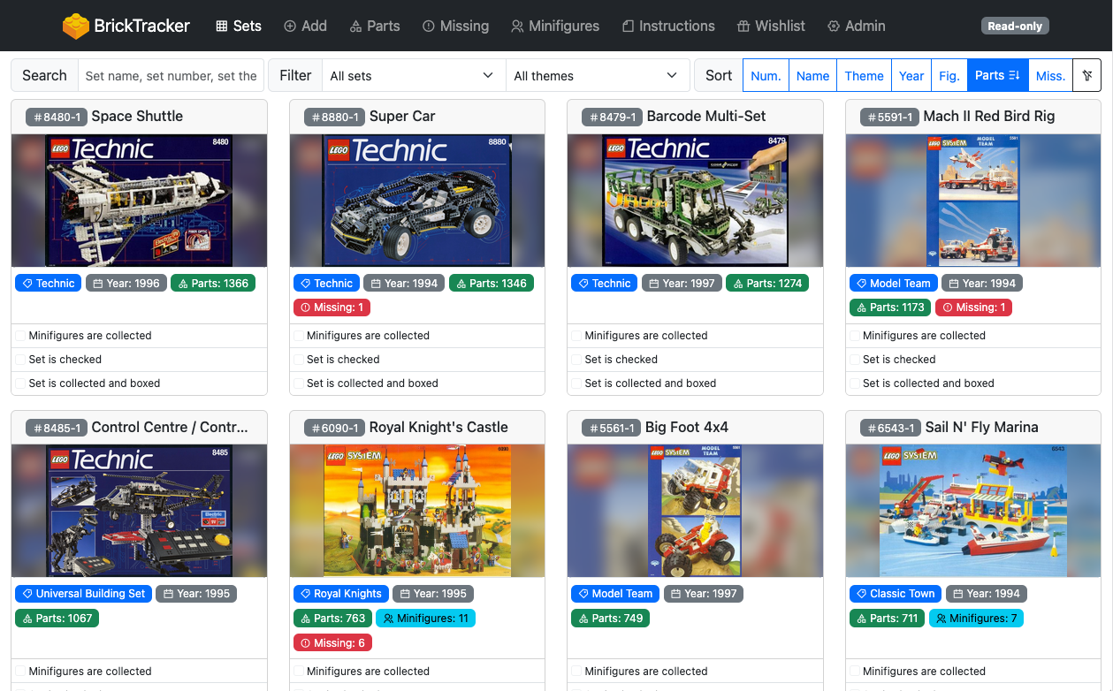Image resolution: width=1113 pixels, height=691 pixels.
Task: Open the Instructions section
Action: (x=668, y=27)
